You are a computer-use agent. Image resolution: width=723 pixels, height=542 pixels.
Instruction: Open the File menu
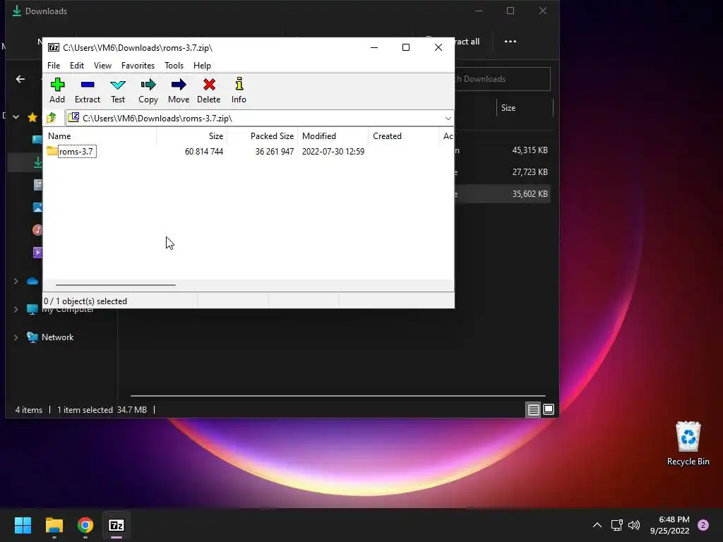tap(54, 66)
